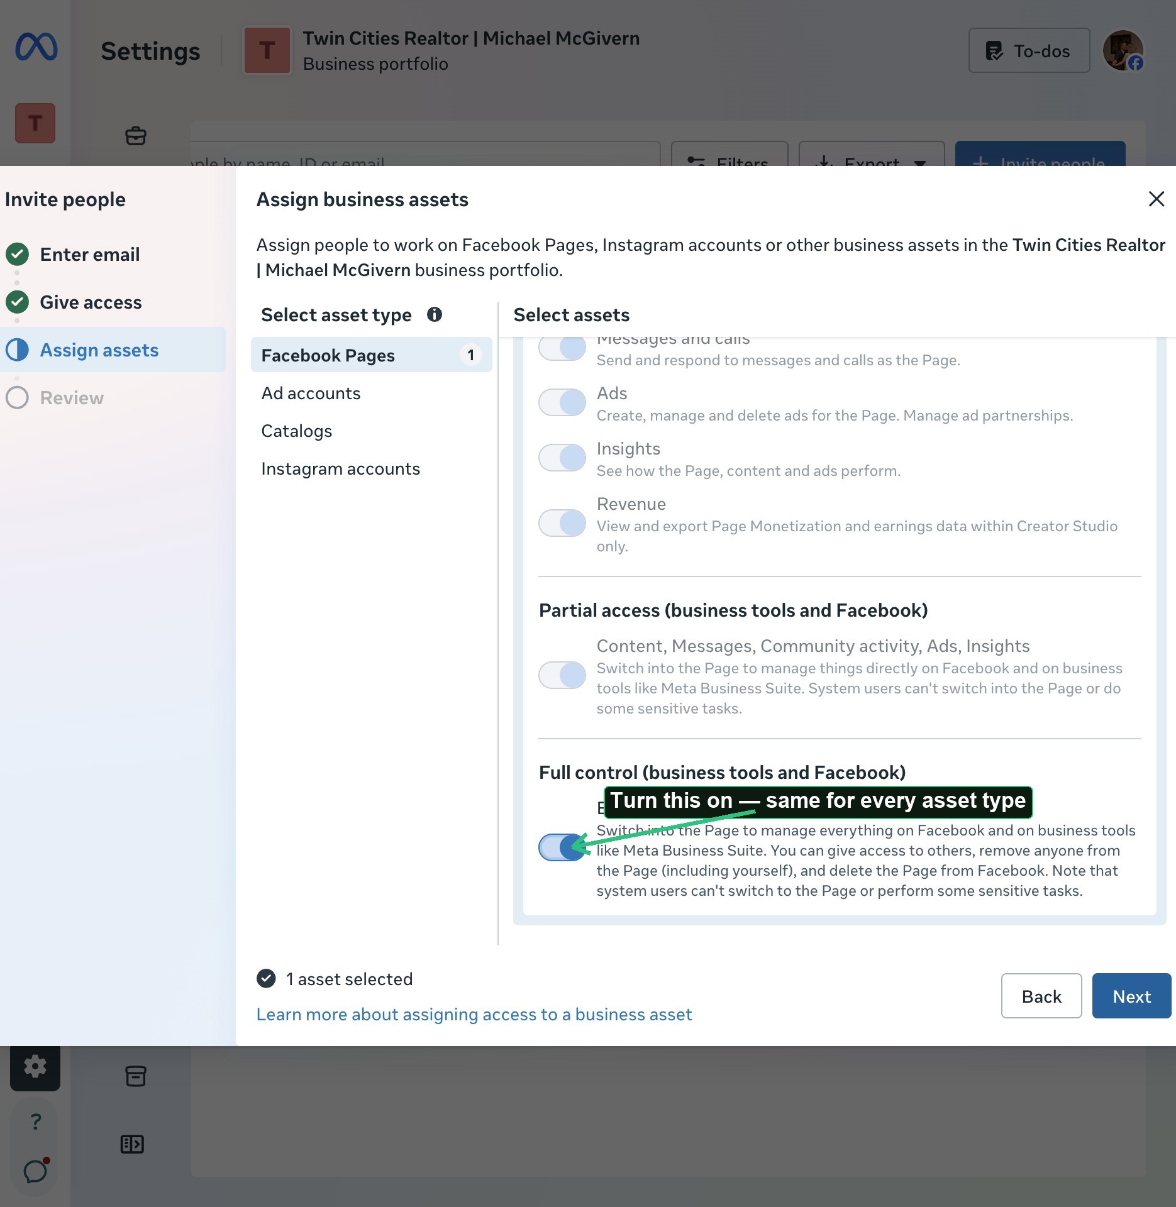This screenshot has height=1207, width=1176.
Task: Open the To-dos button
Action: [x=1029, y=51]
